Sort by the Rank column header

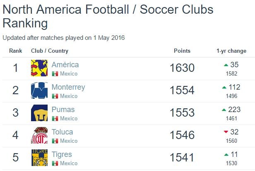click(16, 51)
